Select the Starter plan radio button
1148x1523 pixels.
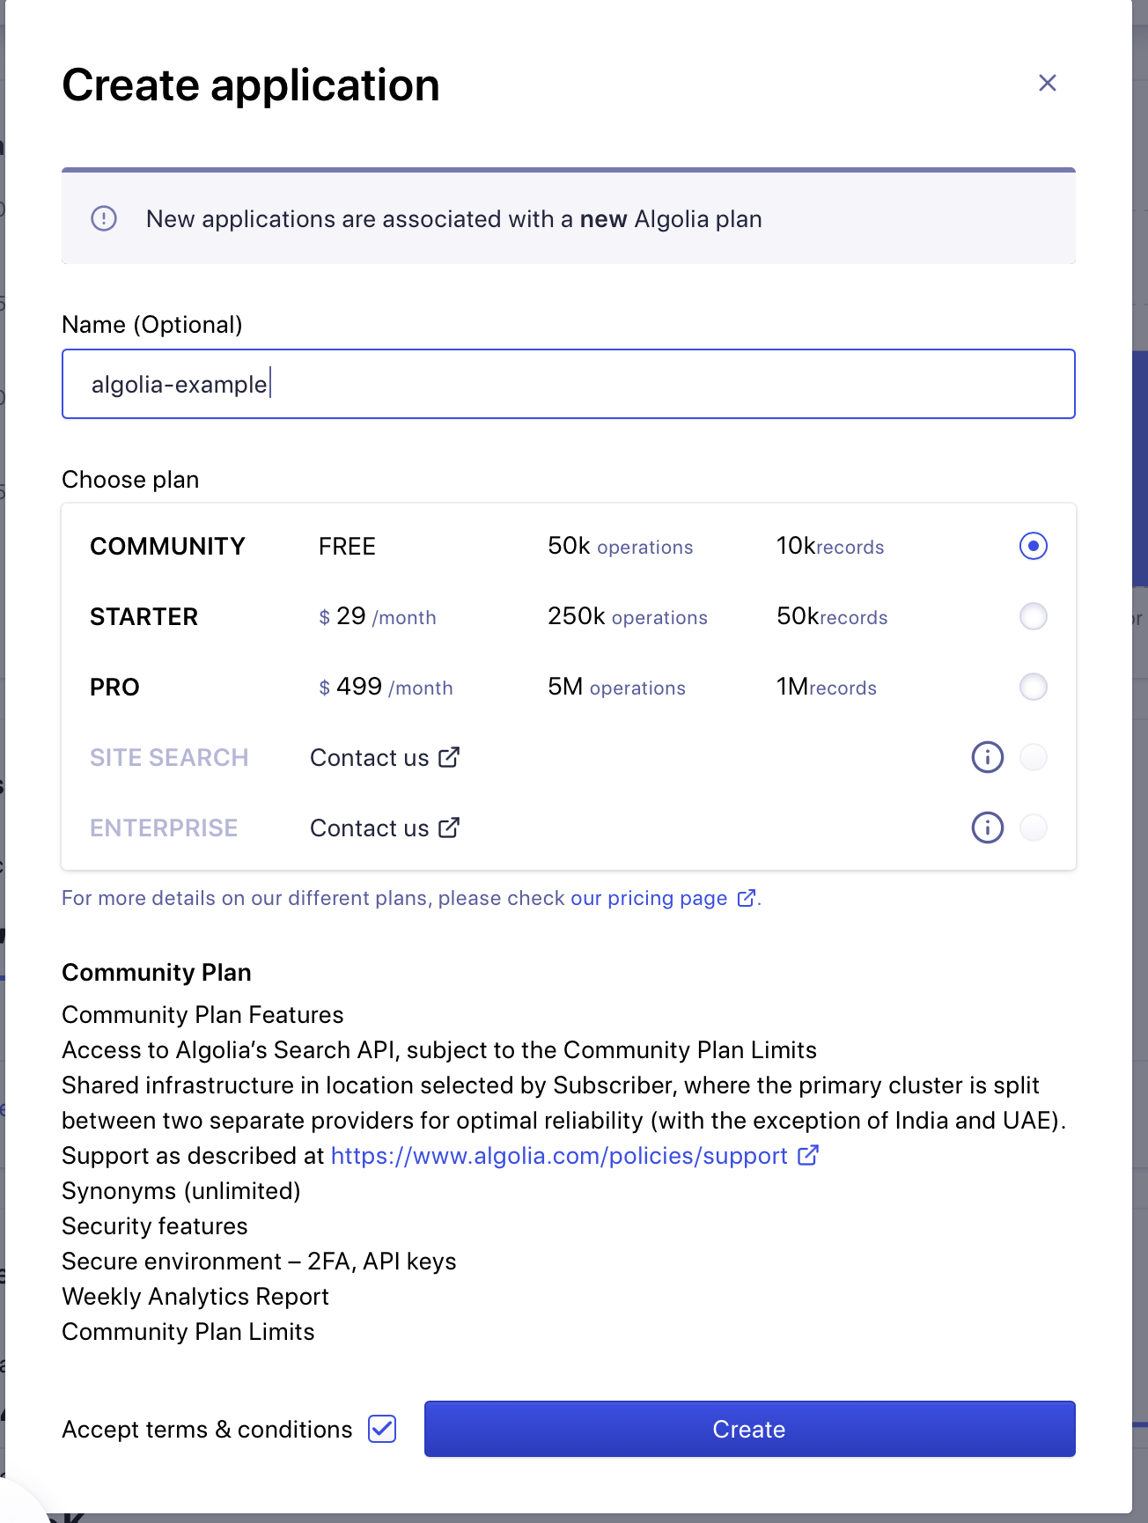(x=1033, y=616)
